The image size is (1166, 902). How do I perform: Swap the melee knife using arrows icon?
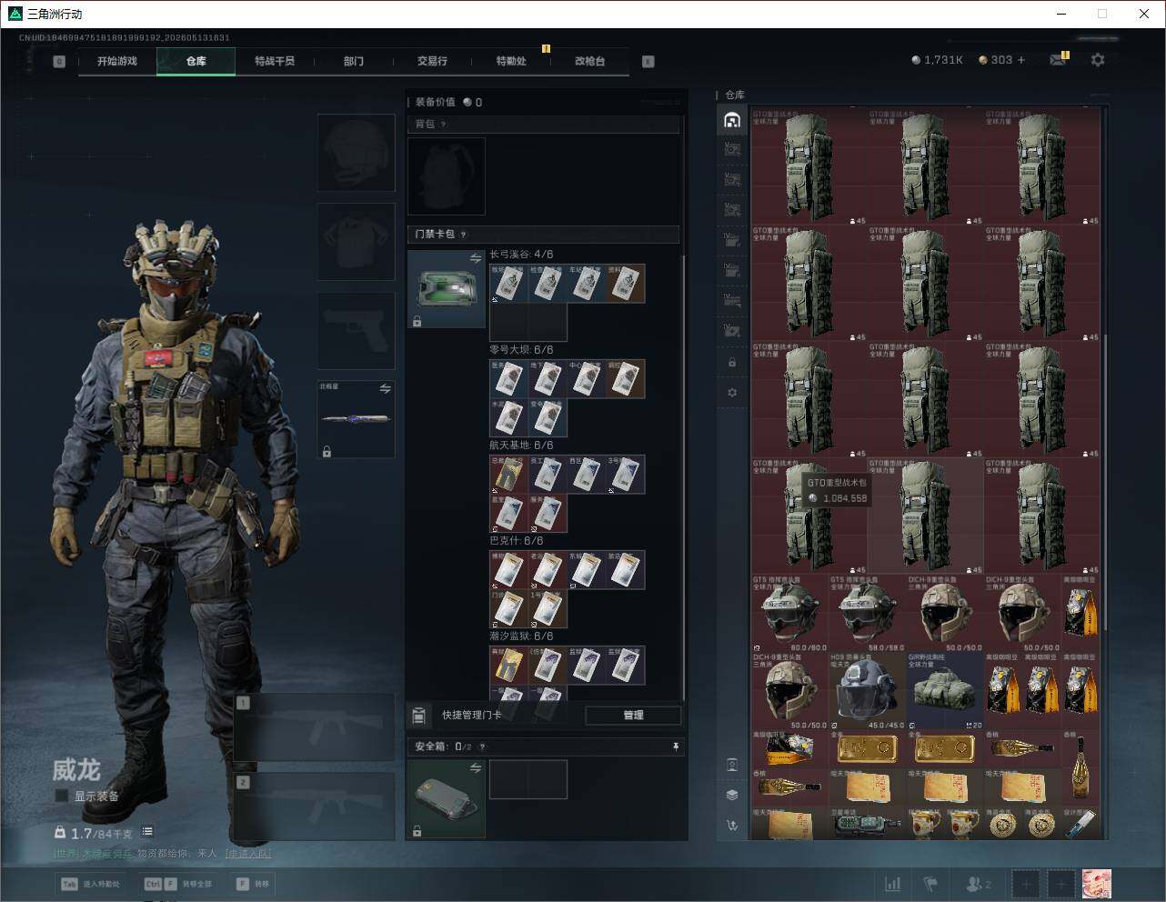tap(385, 389)
